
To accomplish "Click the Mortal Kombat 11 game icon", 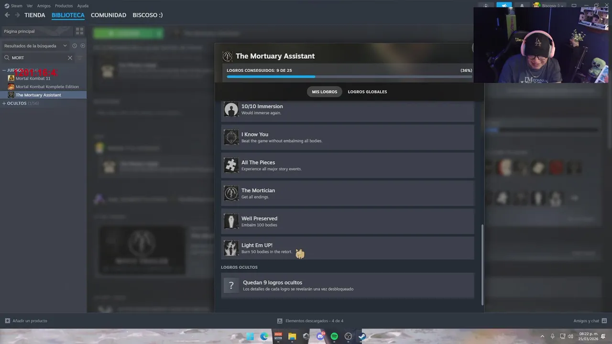I will 11,78.
